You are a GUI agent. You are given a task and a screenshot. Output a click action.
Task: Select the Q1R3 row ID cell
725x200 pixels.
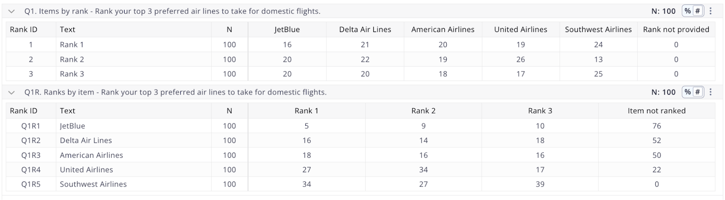click(31, 155)
